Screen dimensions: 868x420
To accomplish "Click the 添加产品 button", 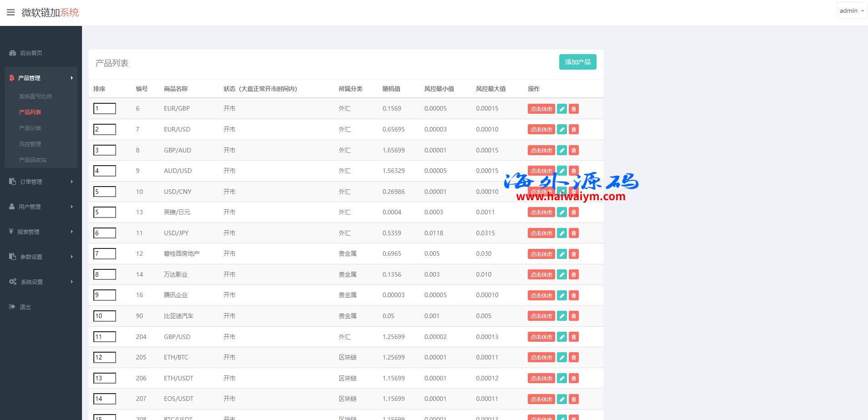I will click(x=577, y=62).
